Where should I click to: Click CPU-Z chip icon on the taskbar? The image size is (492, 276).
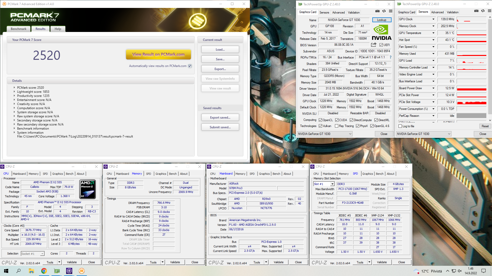click(x=69, y=271)
